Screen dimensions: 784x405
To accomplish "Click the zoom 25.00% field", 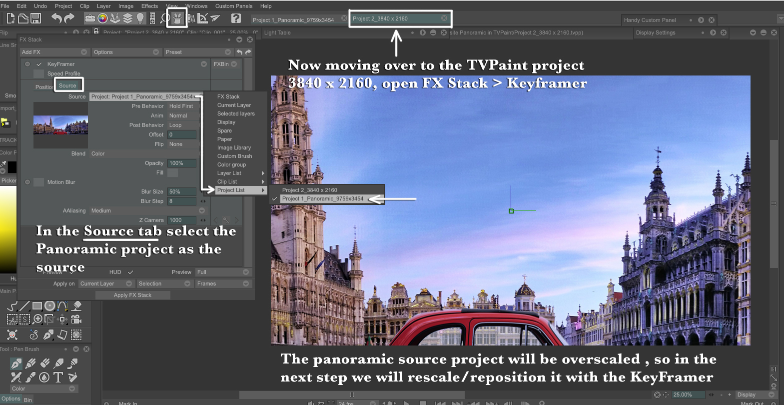I will click(x=689, y=394).
